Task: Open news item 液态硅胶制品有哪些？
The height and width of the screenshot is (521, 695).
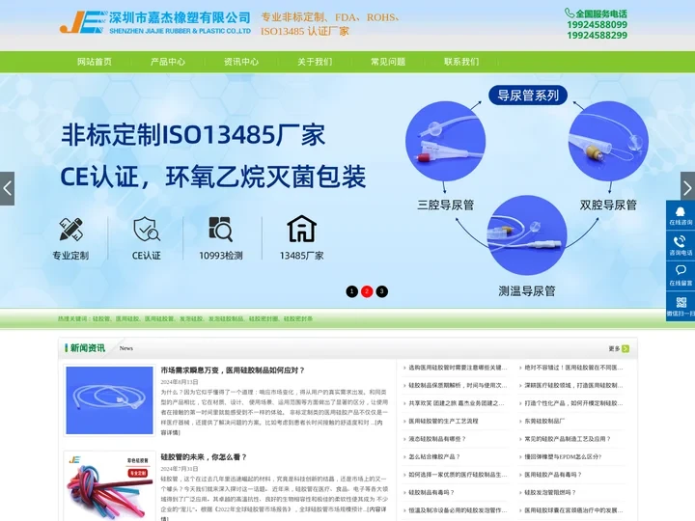Action: pyautogui.click(x=437, y=439)
